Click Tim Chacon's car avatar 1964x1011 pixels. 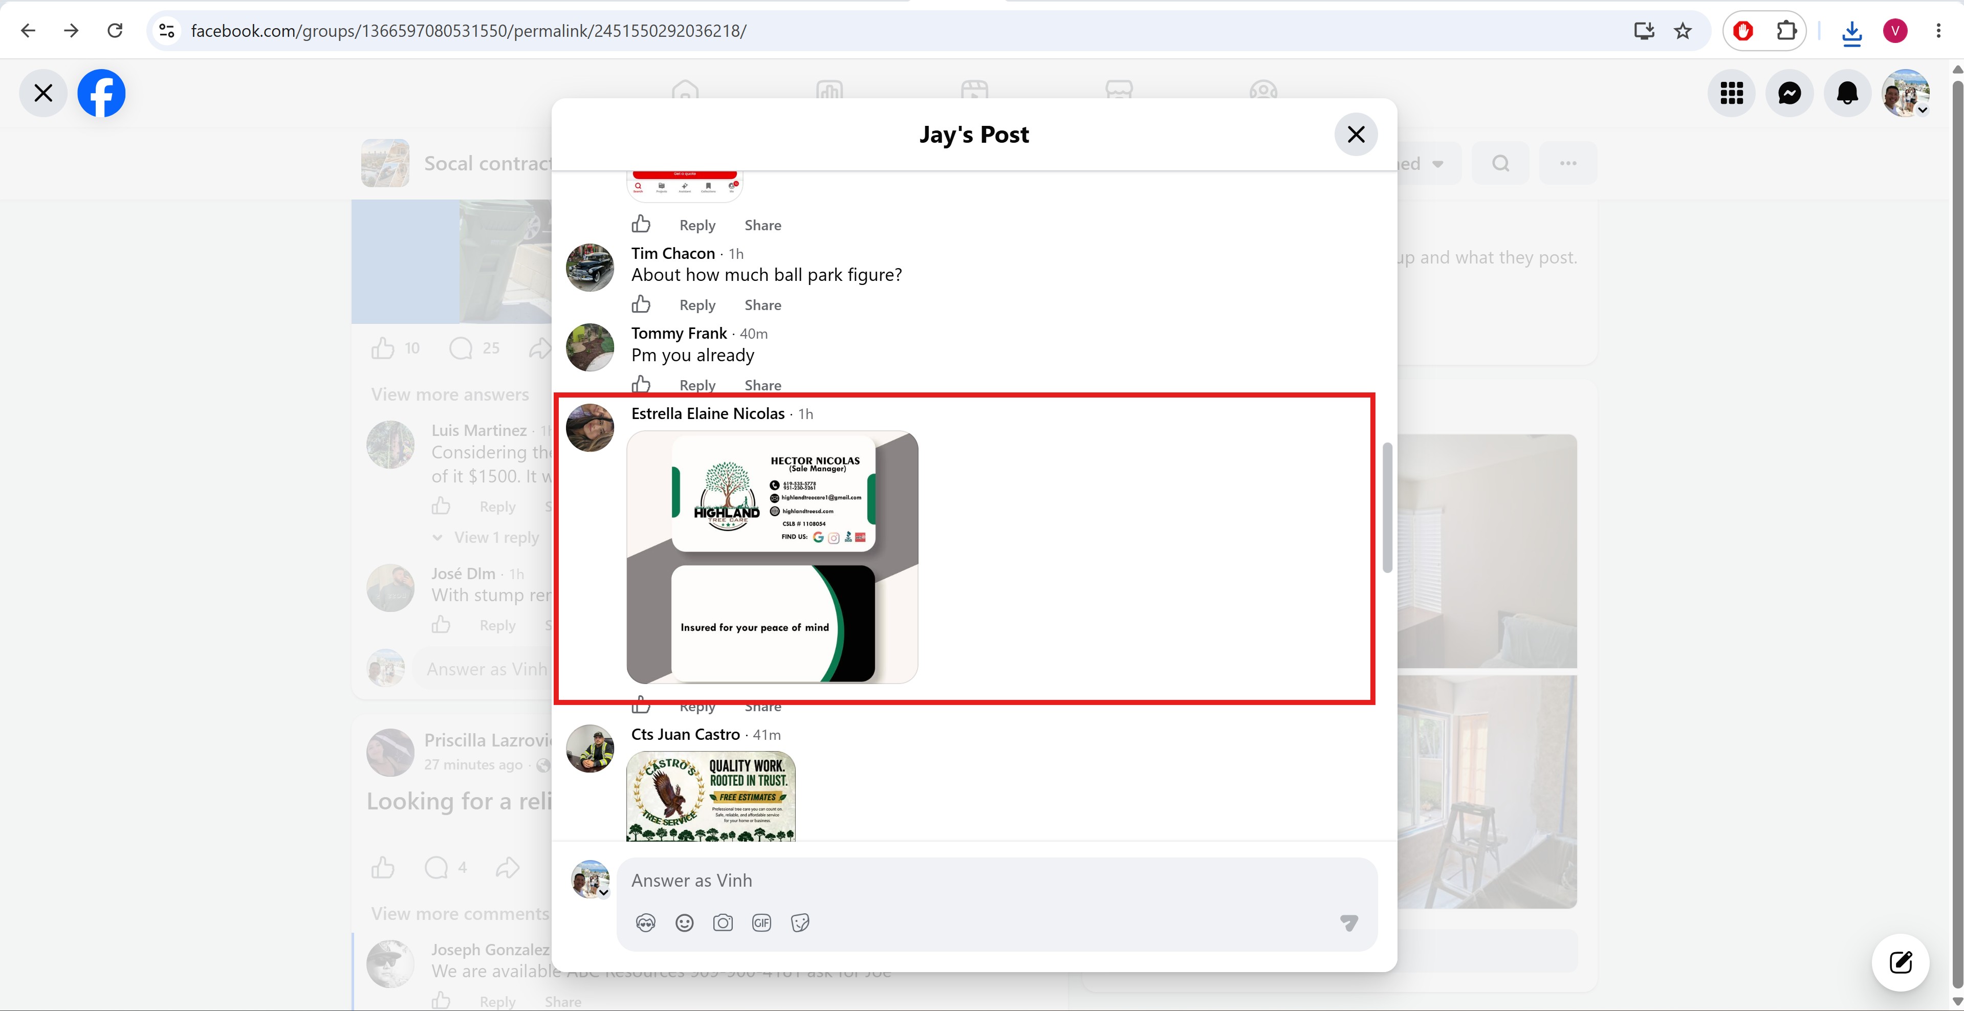tap(590, 268)
